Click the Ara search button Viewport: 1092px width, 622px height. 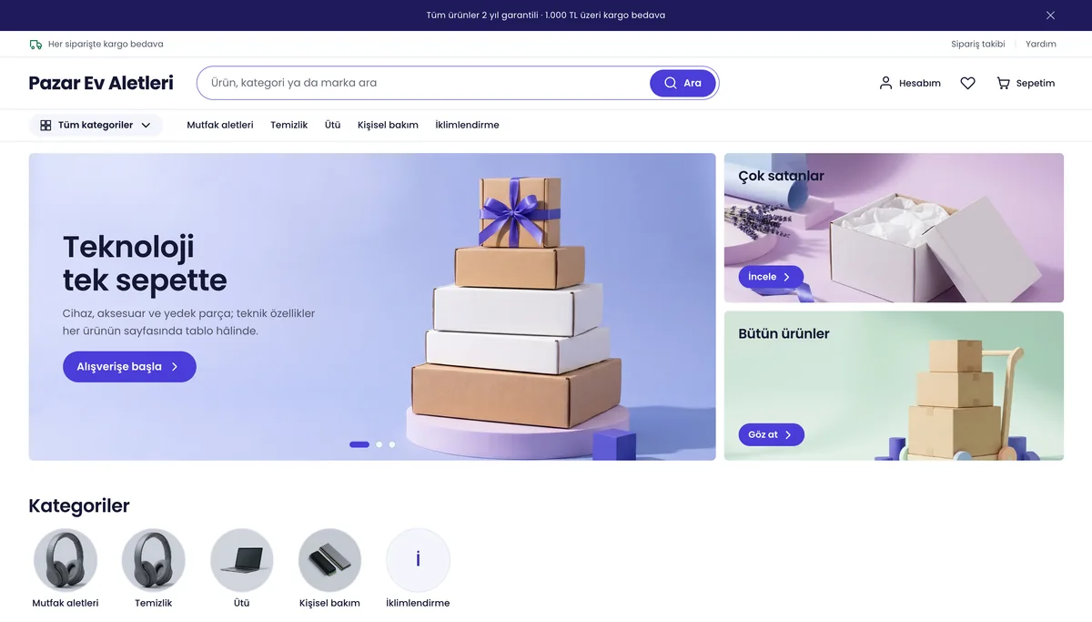coord(682,83)
